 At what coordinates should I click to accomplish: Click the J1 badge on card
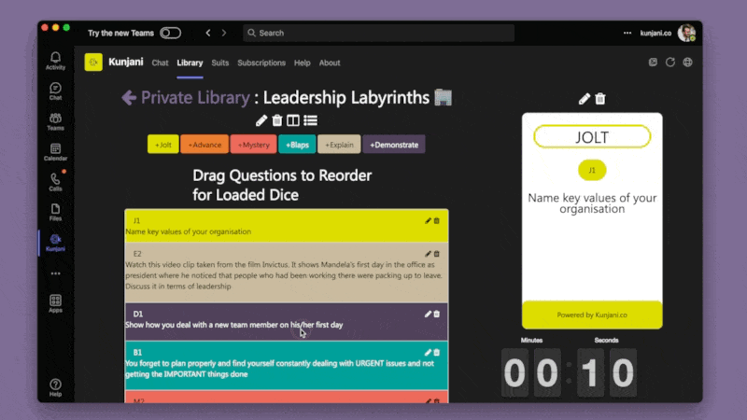[592, 170]
